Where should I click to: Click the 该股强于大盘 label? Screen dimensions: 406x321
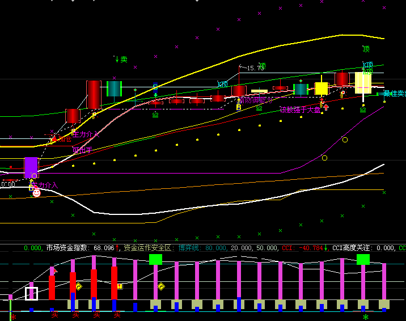pyautogui.click(x=301, y=110)
